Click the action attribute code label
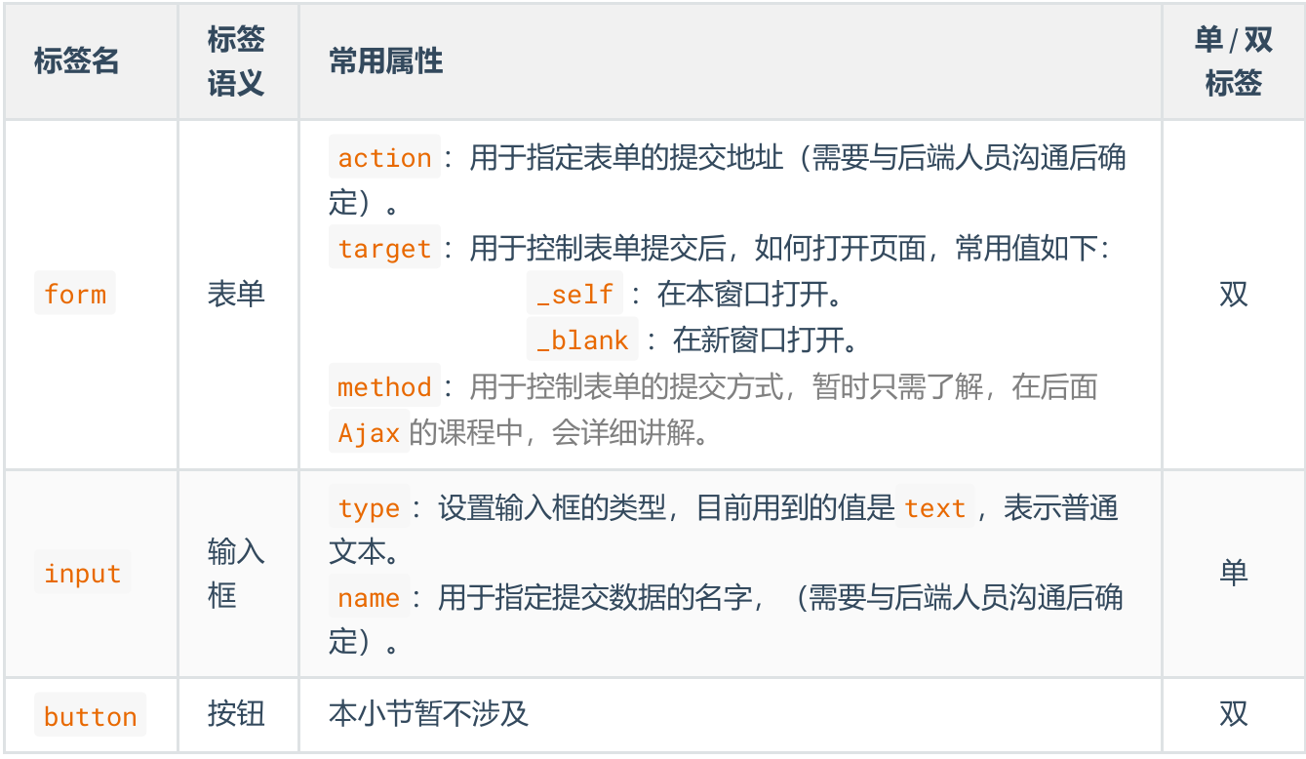Viewport: 1306px width, 759px height. 384,158
